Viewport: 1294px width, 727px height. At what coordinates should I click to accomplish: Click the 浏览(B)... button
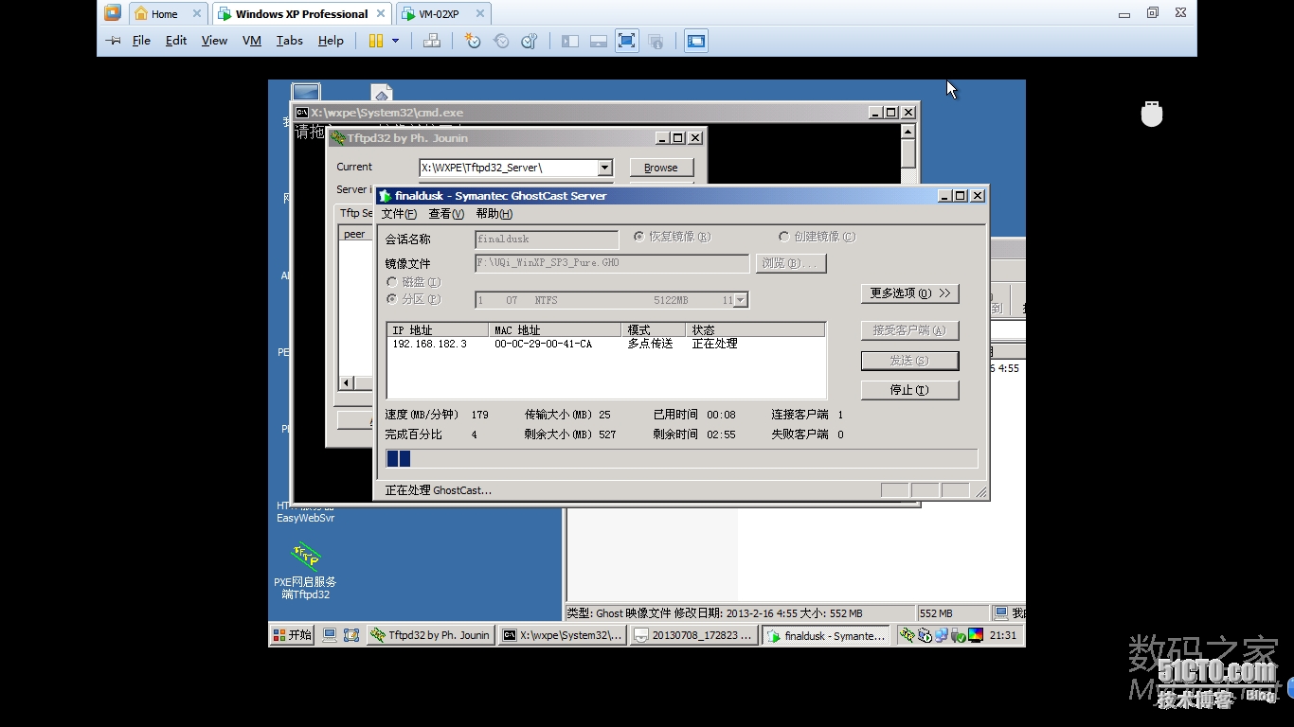coord(791,263)
